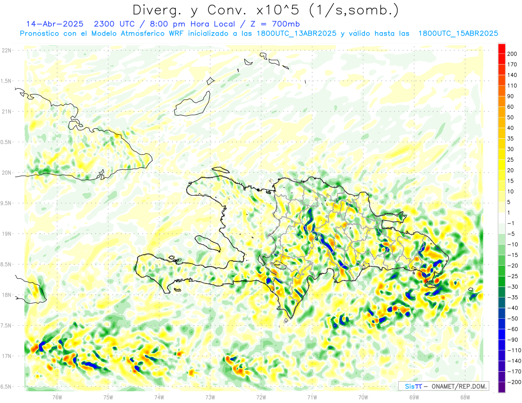
Task: Click the colorbar value "110"
Action: tap(513, 86)
